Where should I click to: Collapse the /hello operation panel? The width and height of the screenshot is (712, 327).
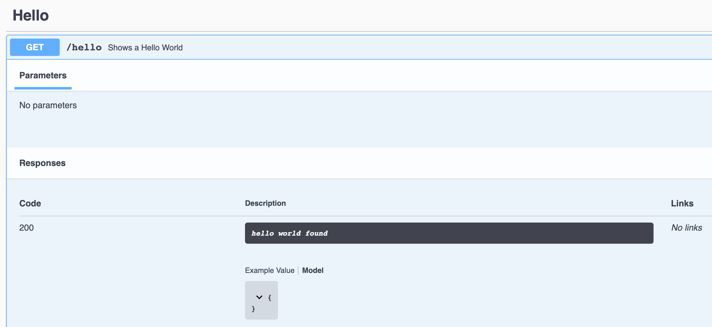358,47
